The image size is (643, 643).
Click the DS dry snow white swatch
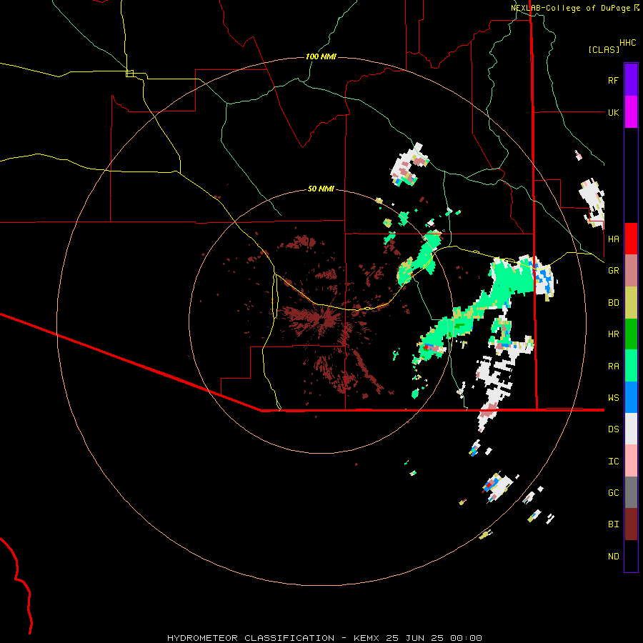click(x=631, y=429)
